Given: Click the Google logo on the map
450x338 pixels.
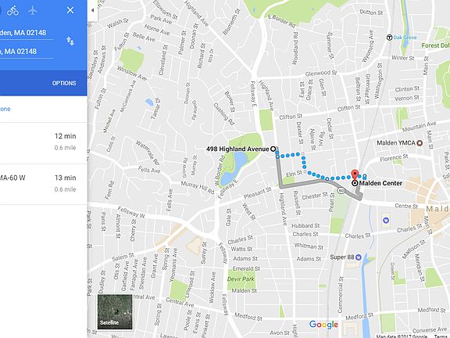Looking at the screenshot, I should [323, 325].
